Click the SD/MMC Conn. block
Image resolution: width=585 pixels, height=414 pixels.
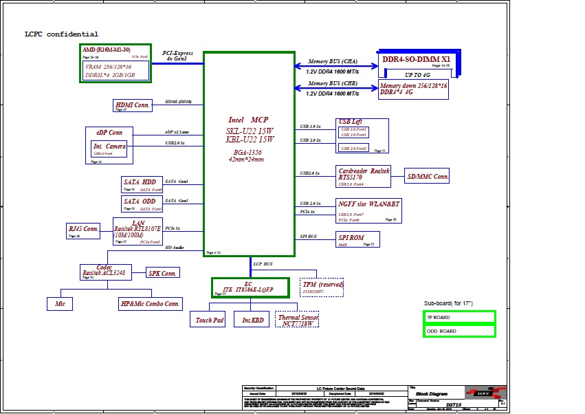click(x=427, y=176)
